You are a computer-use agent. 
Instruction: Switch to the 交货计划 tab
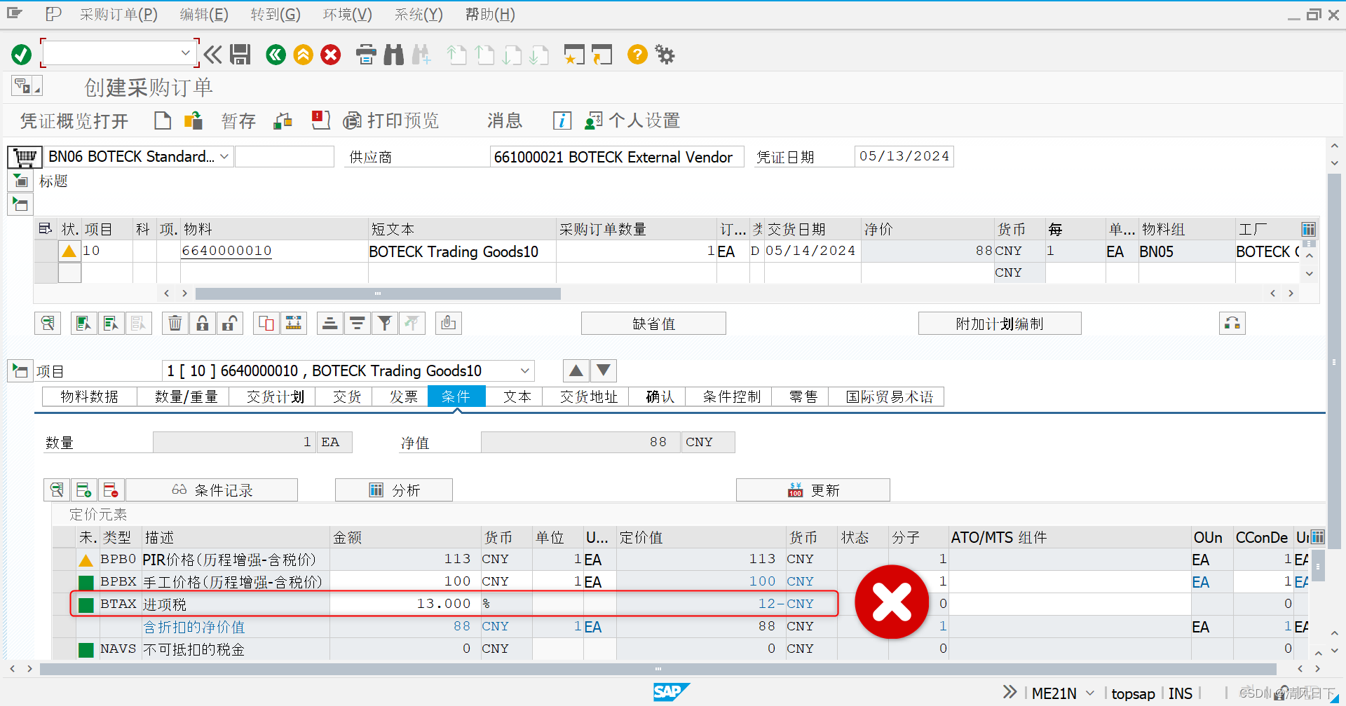(276, 397)
